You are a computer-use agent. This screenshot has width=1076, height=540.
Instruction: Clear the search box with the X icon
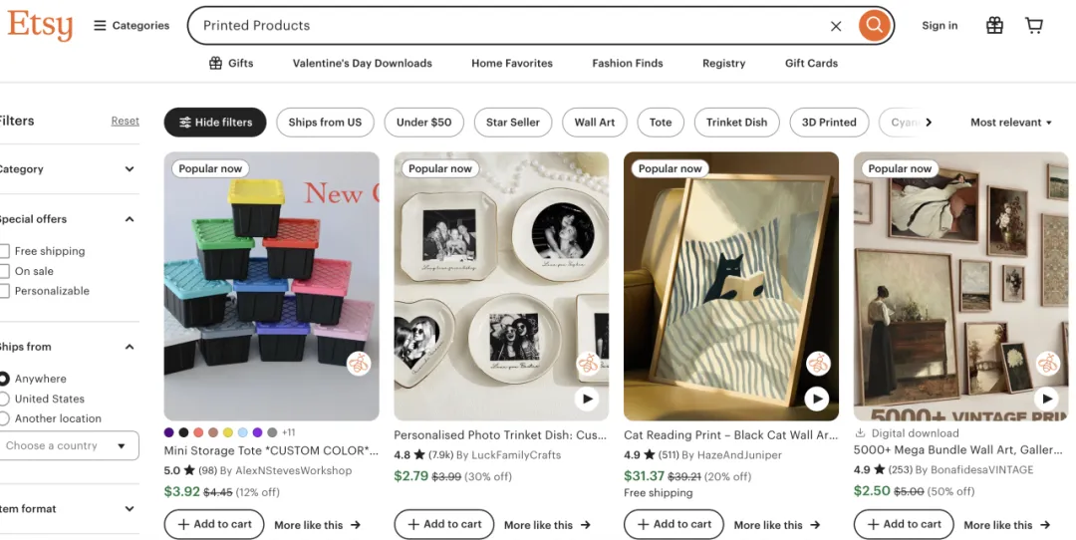tap(836, 26)
